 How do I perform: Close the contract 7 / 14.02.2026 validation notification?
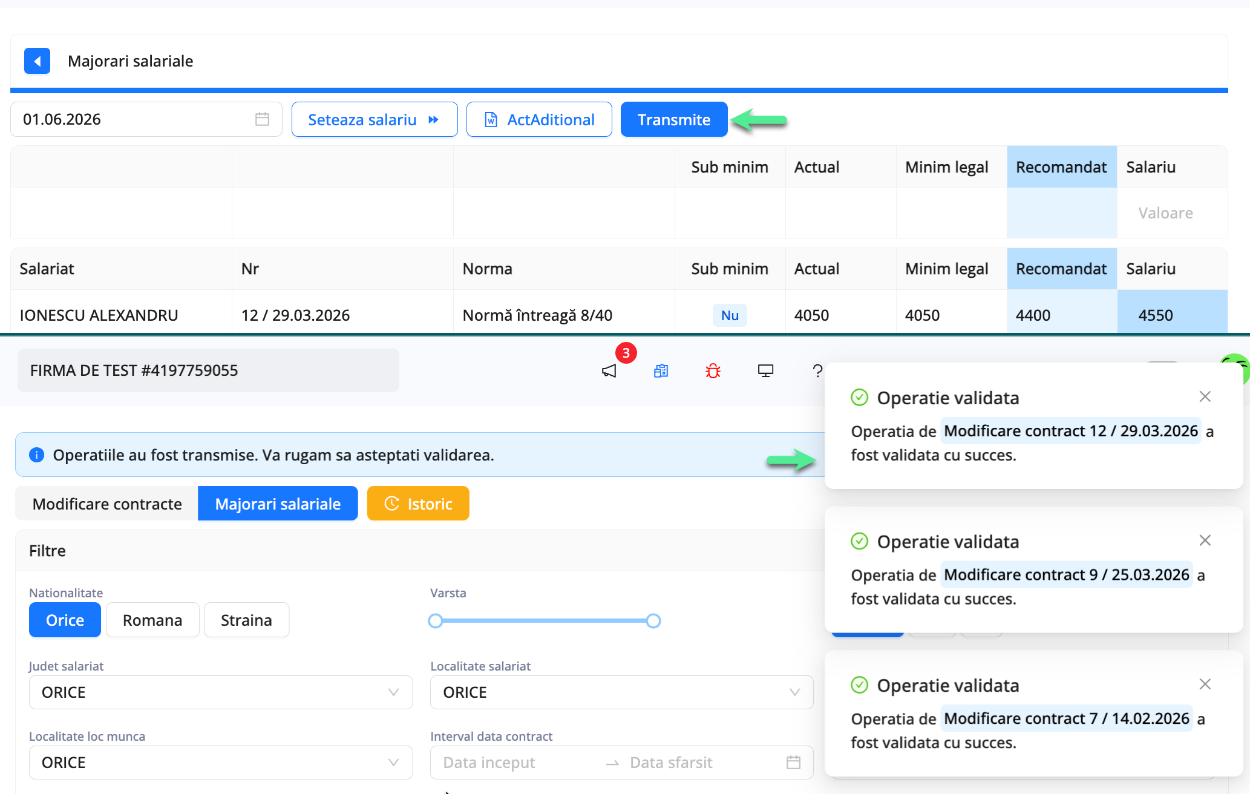(x=1205, y=684)
